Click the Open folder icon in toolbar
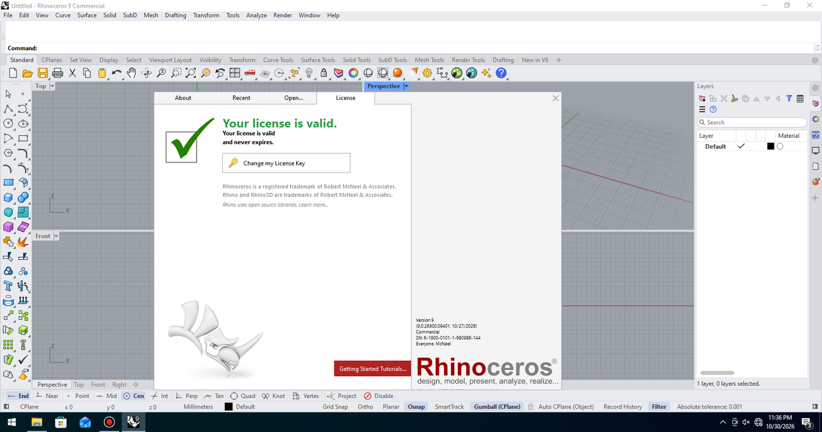Screen dimensions: 822x432 (x=28, y=73)
